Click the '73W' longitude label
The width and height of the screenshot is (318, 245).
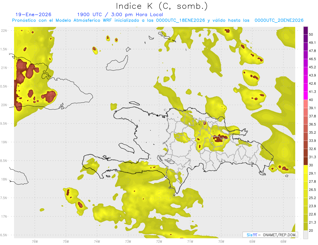(128, 241)
